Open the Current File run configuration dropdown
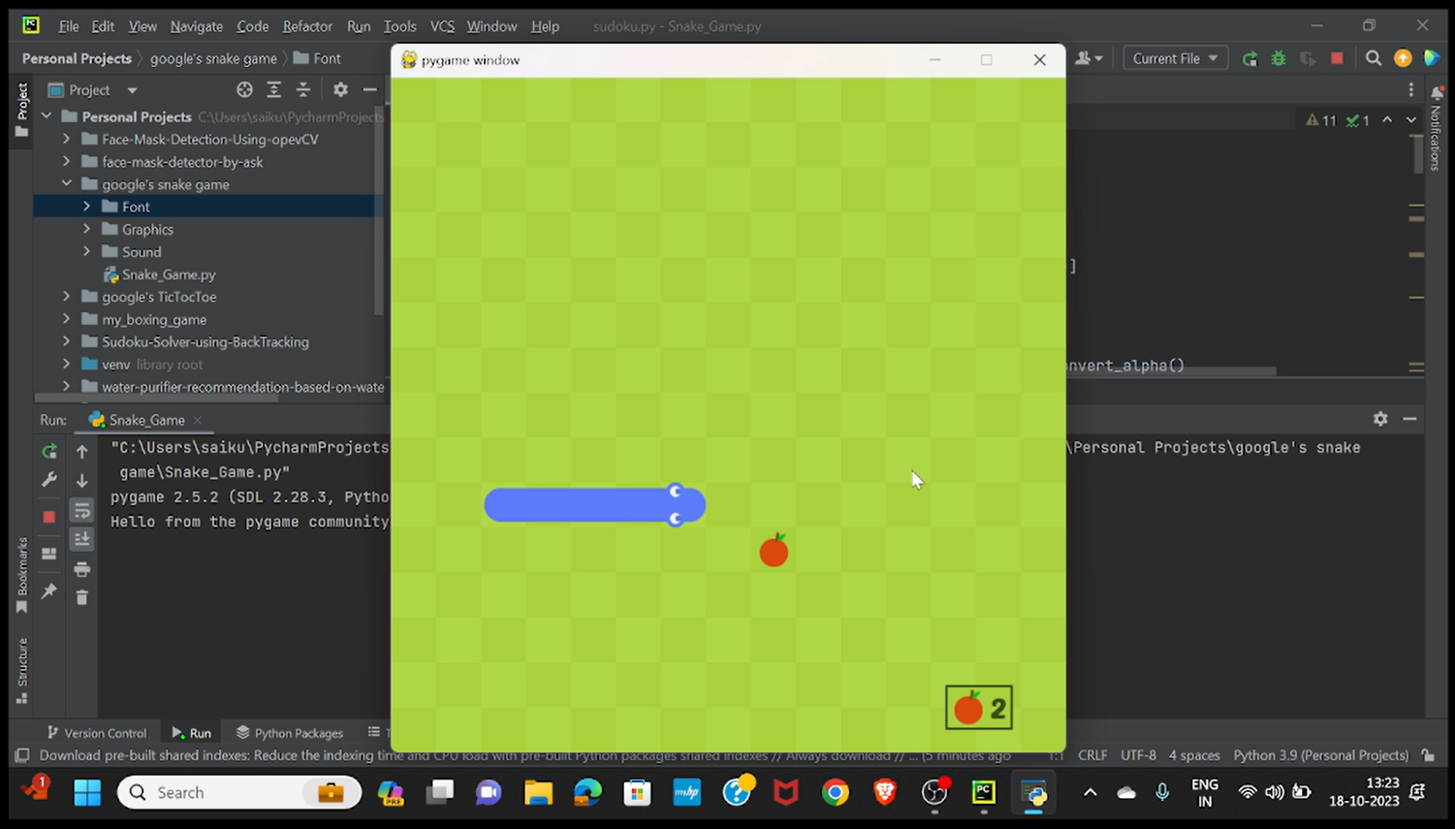 pyautogui.click(x=1175, y=59)
